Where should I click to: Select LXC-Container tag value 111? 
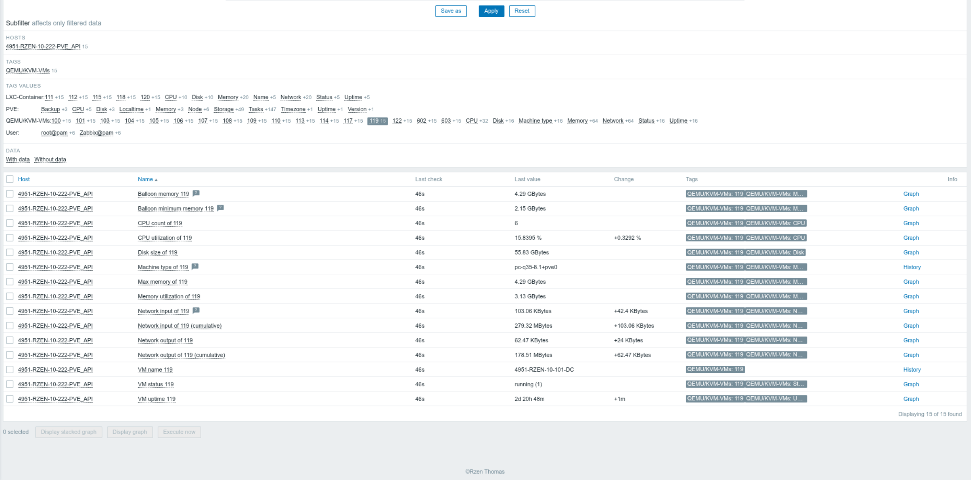[x=49, y=97]
